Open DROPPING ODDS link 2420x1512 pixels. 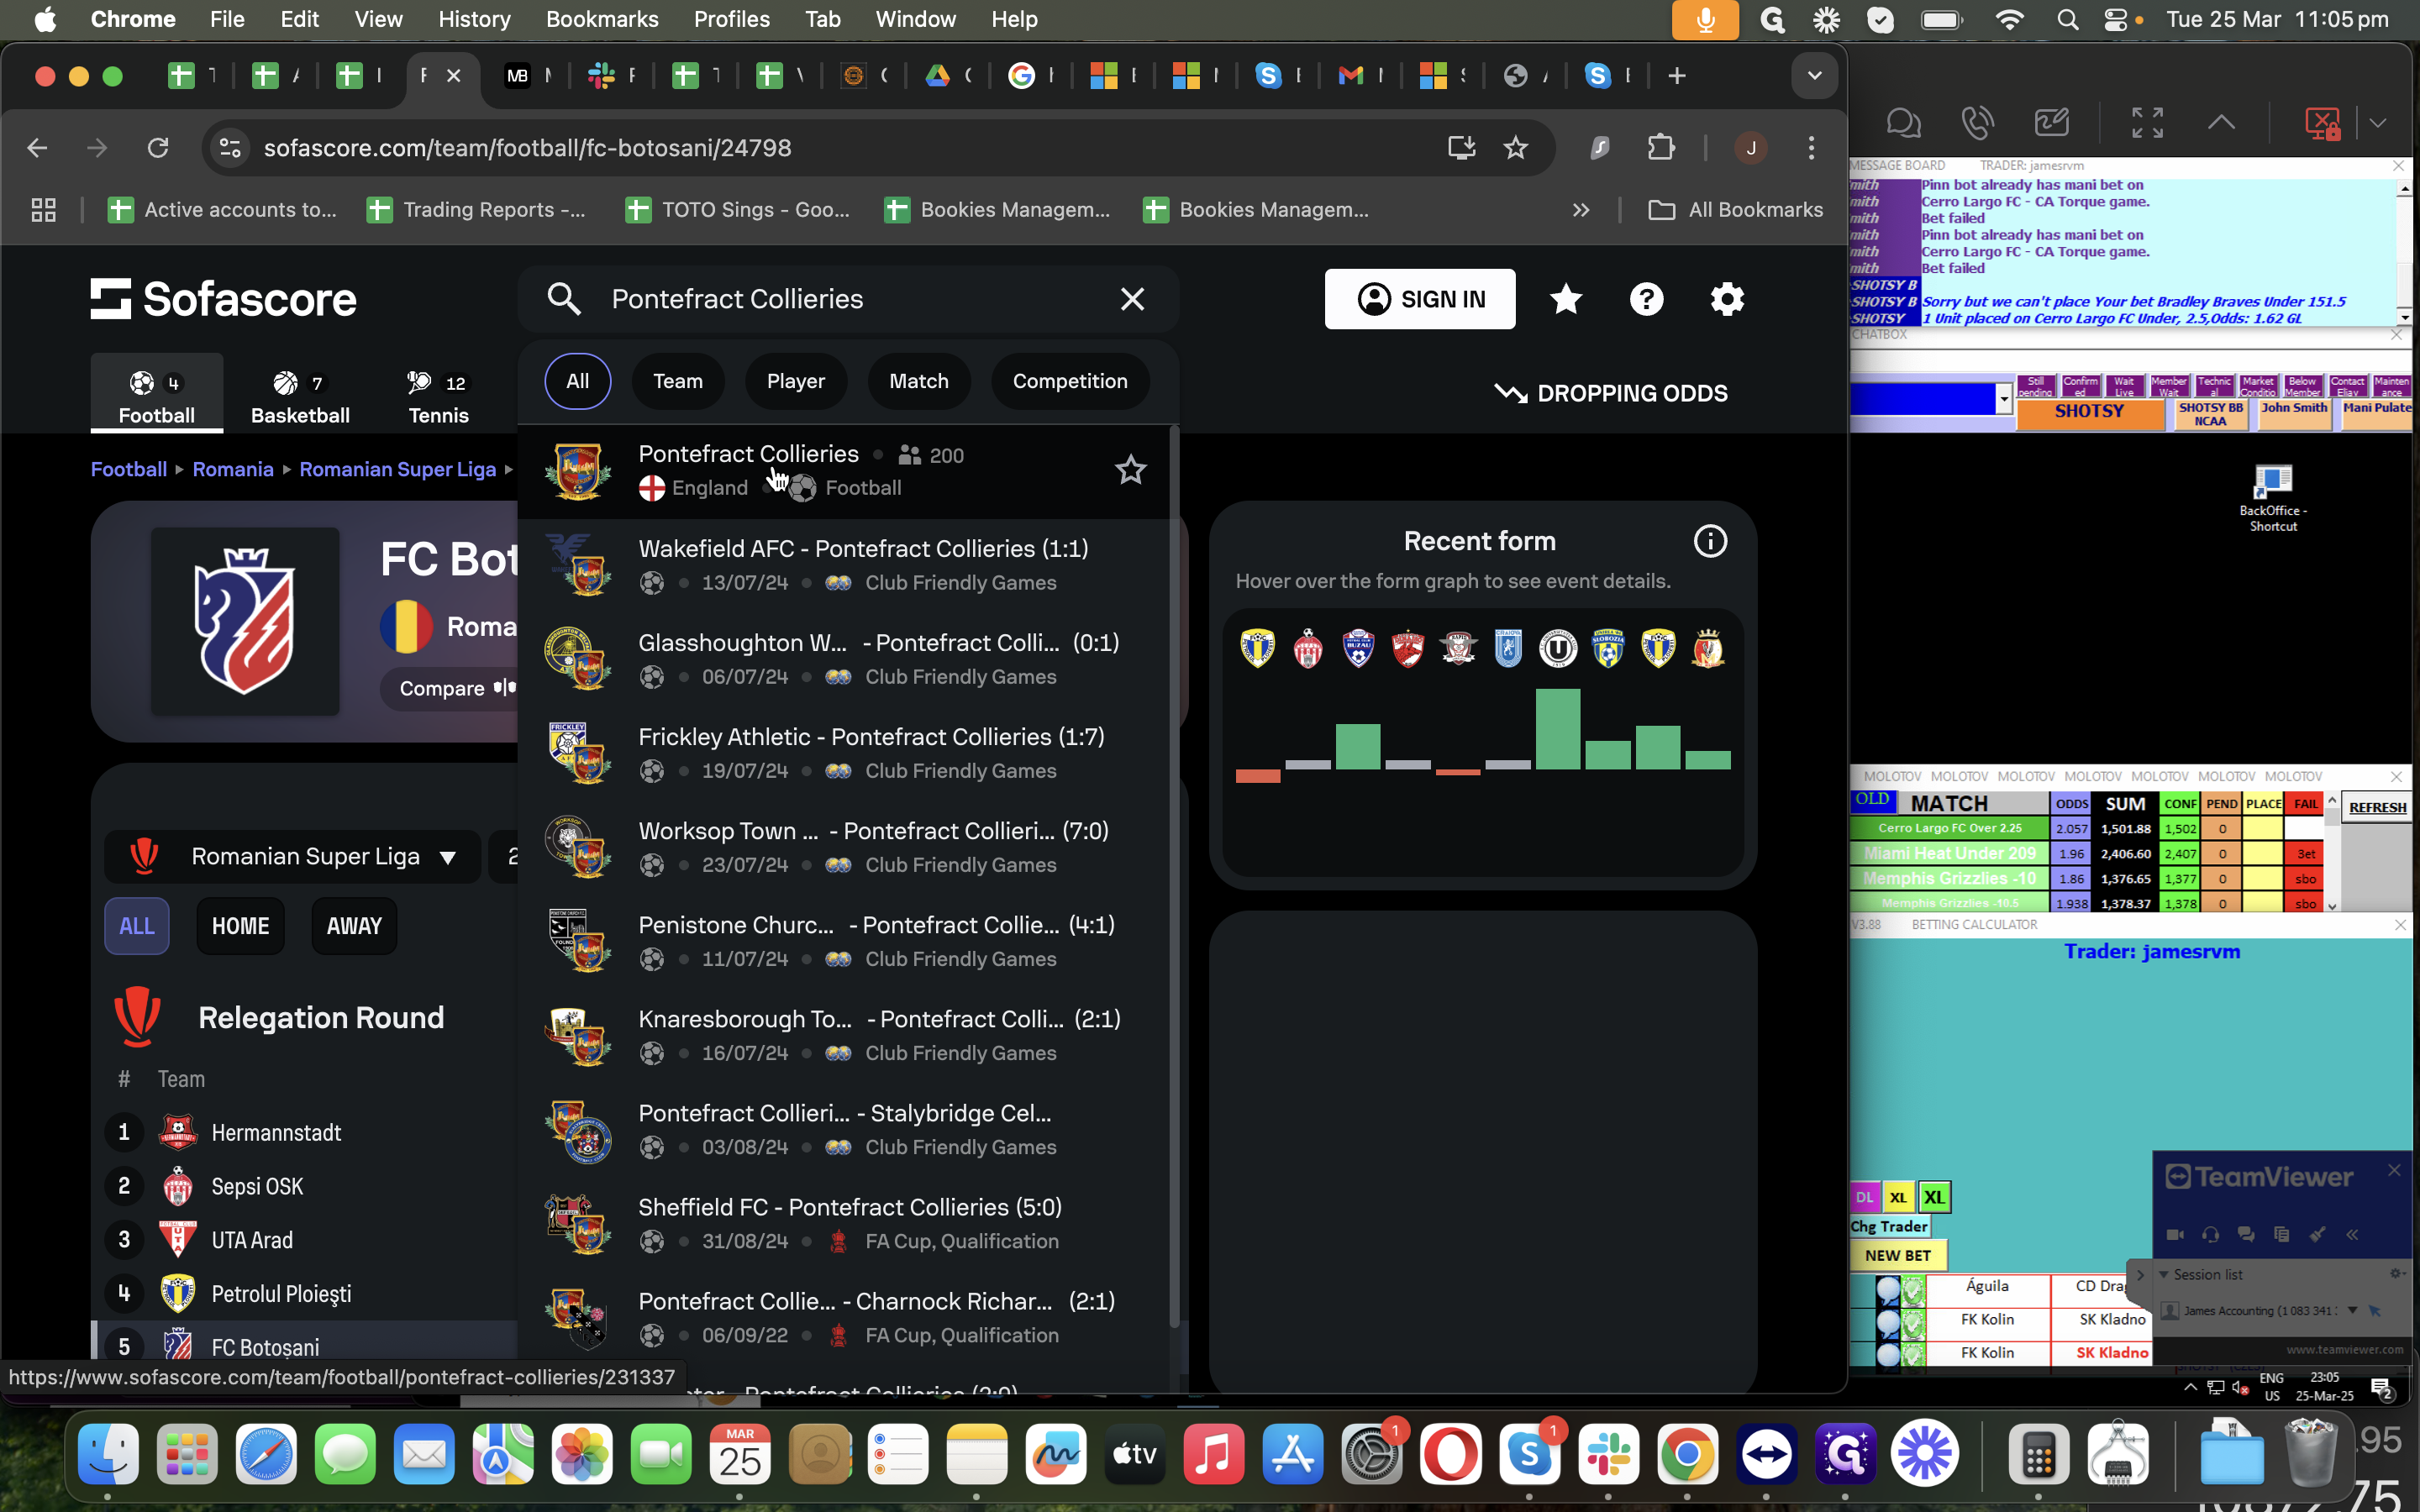[x=1610, y=394]
